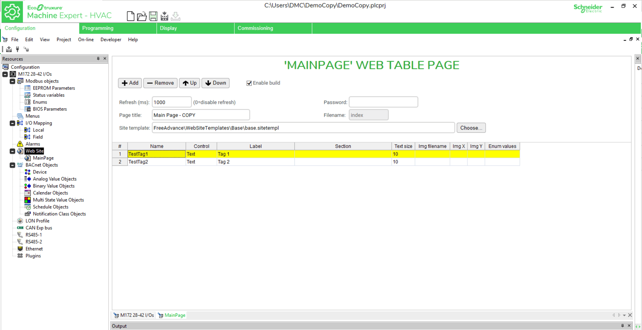Screen dimensions: 642x330
Task: Collapse the Modbus objects node
Action: (x=12, y=81)
